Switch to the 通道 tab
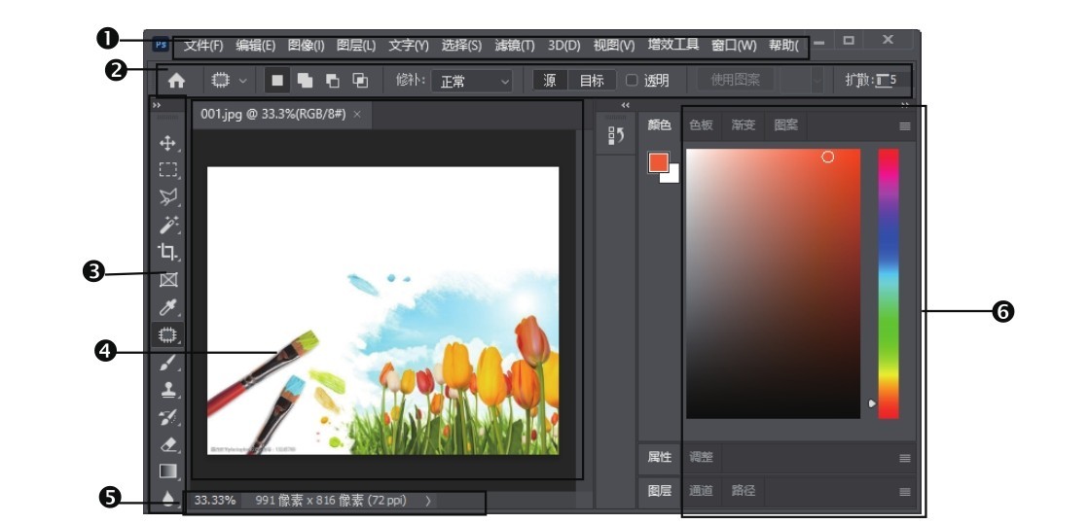The image size is (1089, 524). (x=701, y=491)
